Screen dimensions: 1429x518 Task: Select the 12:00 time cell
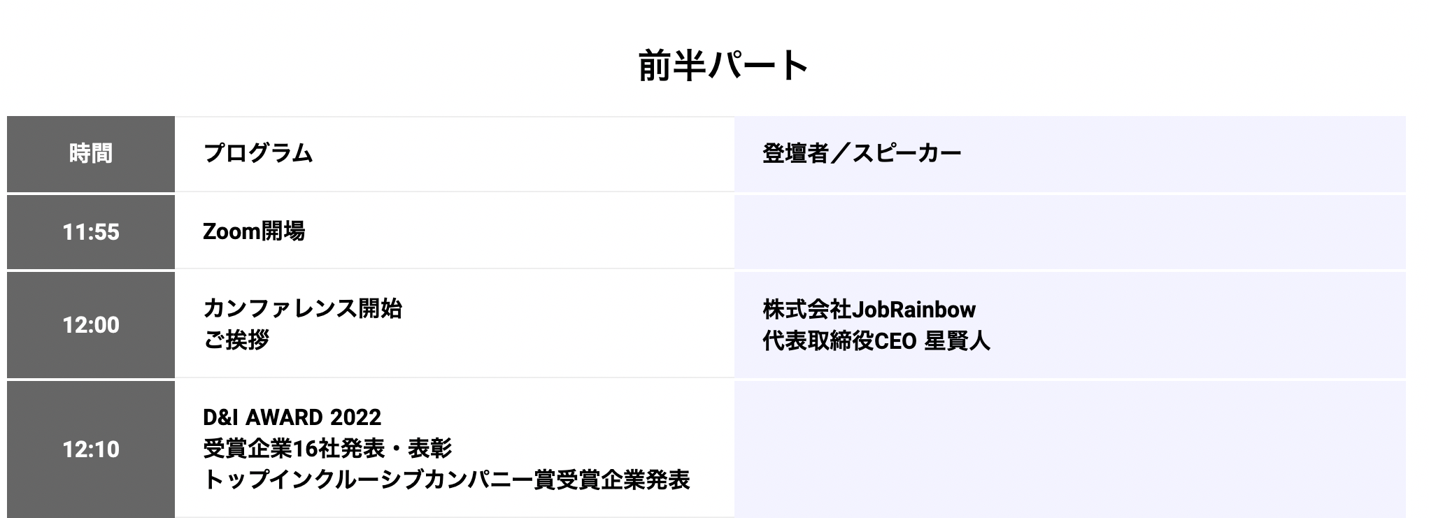pos(91,324)
